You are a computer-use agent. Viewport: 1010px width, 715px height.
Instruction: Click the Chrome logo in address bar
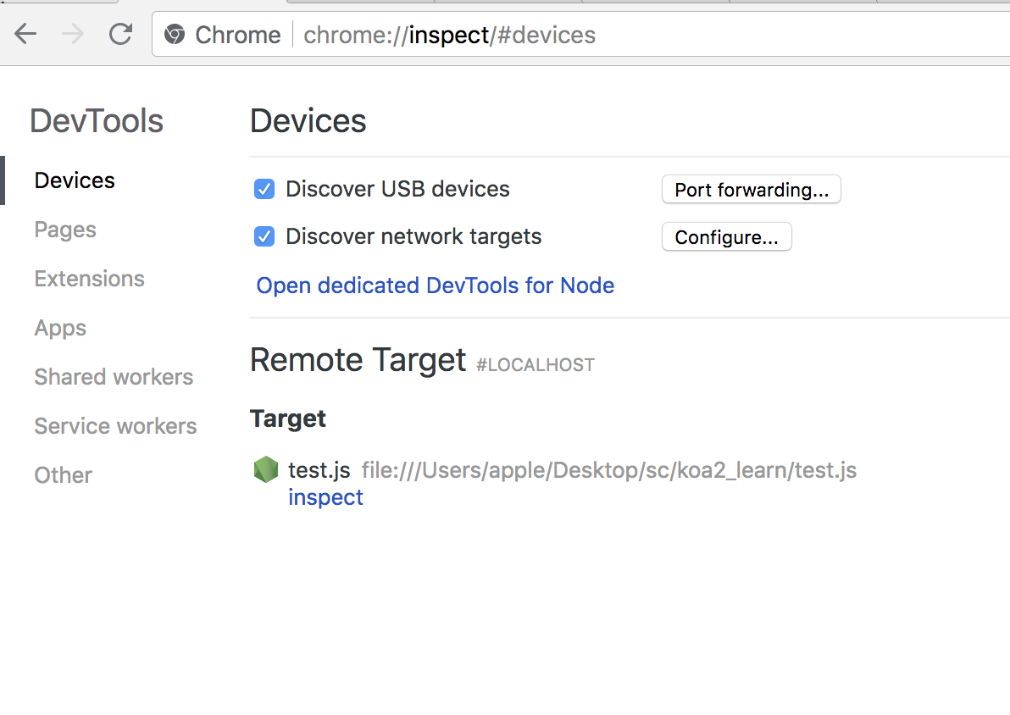tap(174, 34)
